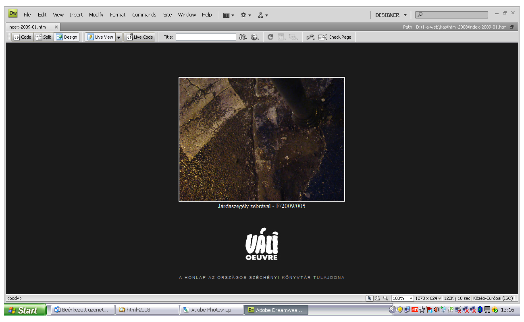
Task: Toggle Live View on
Action: point(100,37)
